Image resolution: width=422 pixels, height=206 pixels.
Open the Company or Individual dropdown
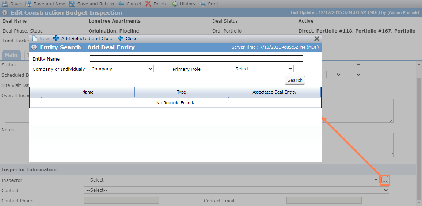click(121, 69)
